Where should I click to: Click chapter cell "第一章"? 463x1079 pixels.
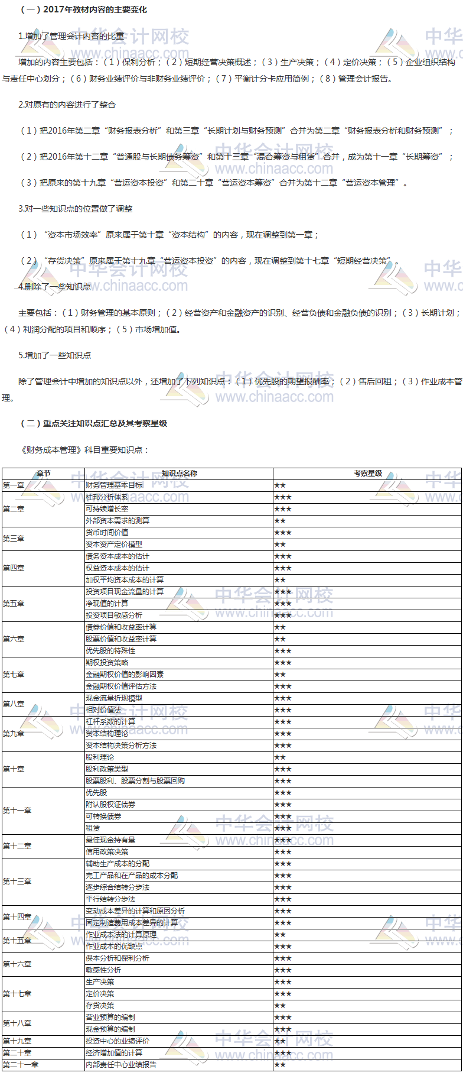point(44,485)
